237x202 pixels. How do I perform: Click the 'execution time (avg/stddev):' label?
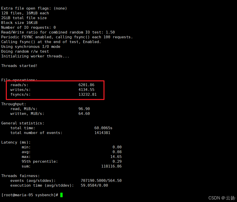pos(42,186)
